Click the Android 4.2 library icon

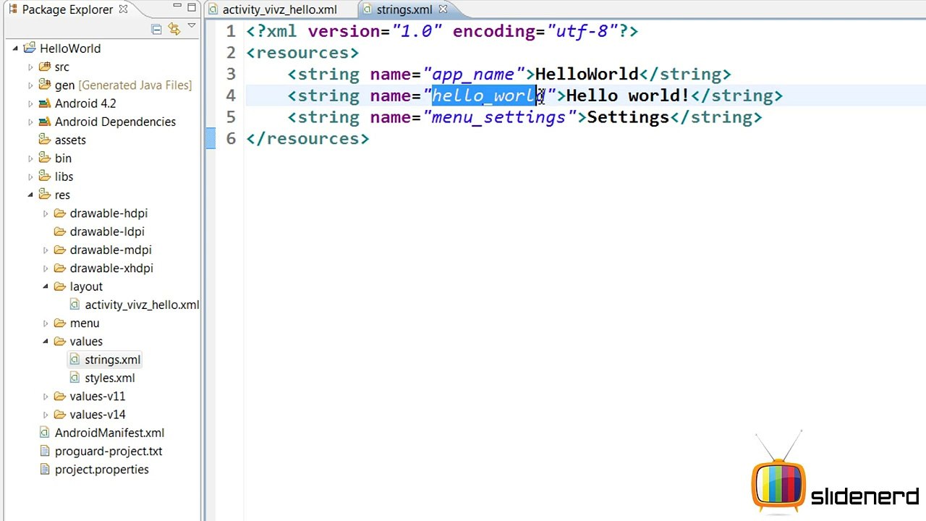pos(44,103)
